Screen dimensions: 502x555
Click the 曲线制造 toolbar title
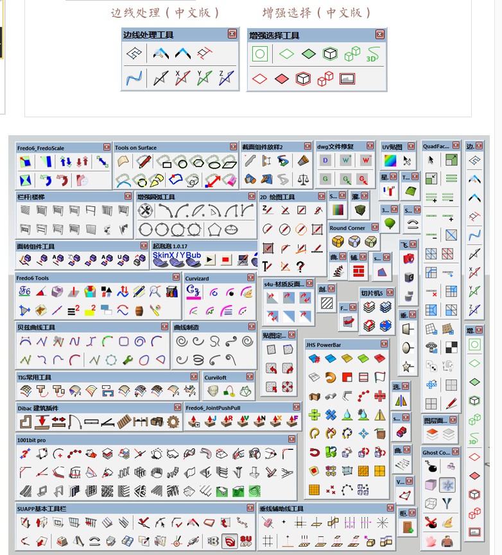point(186,327)
